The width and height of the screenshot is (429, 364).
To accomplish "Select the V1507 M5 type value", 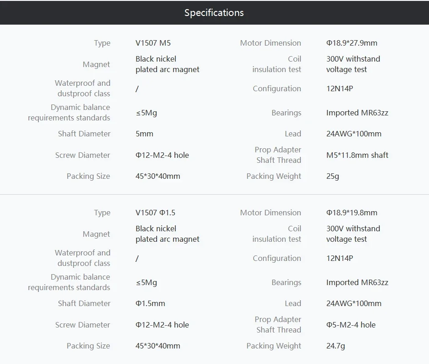I will tap(153, 43).
